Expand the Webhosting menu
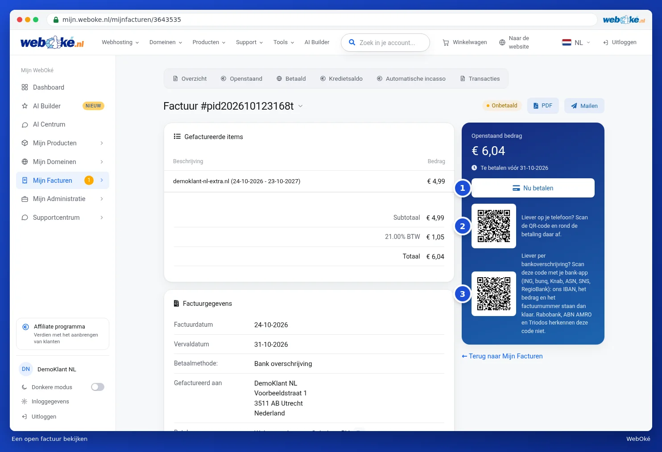This screenshot has width=662, height=452. coord(120,42)
